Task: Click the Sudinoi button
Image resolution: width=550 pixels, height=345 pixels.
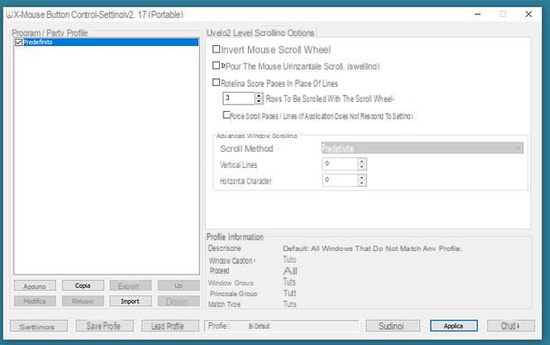Action: tap(392, 326)
